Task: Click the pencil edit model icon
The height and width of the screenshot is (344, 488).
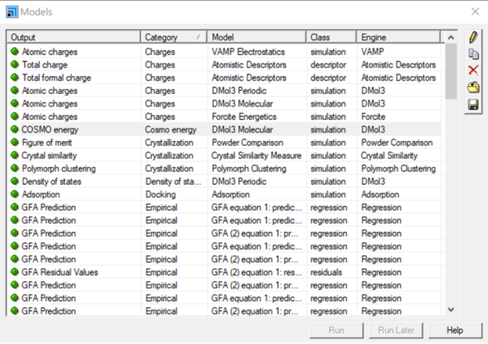Action: coord(473,38)
